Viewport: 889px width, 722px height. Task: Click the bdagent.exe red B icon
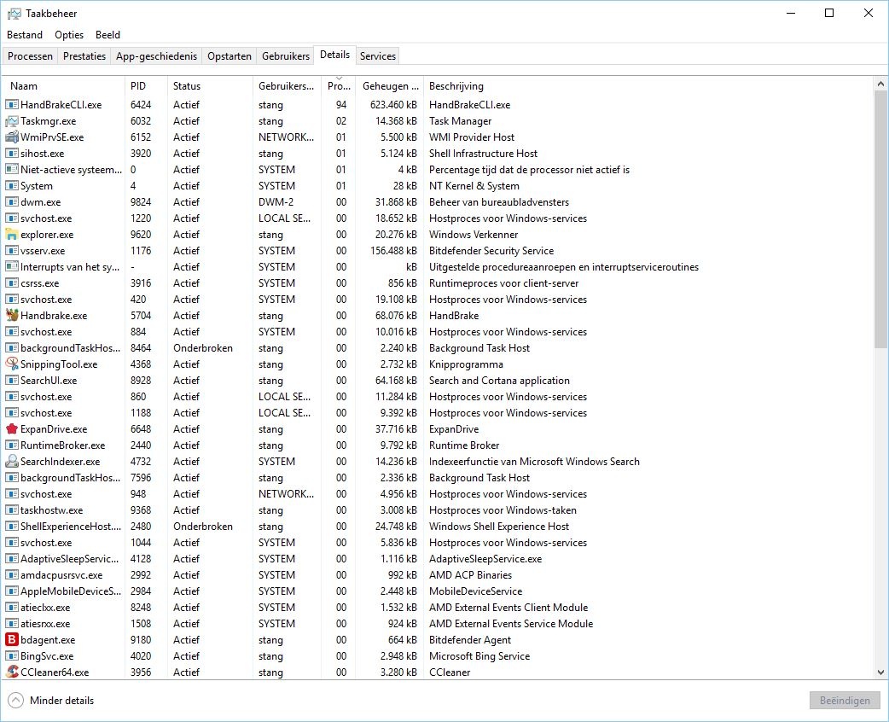(11, 640)
